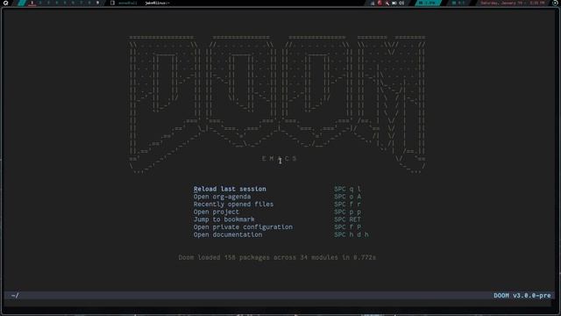Click the battery indicator in the tray

(x=394, y=3)
